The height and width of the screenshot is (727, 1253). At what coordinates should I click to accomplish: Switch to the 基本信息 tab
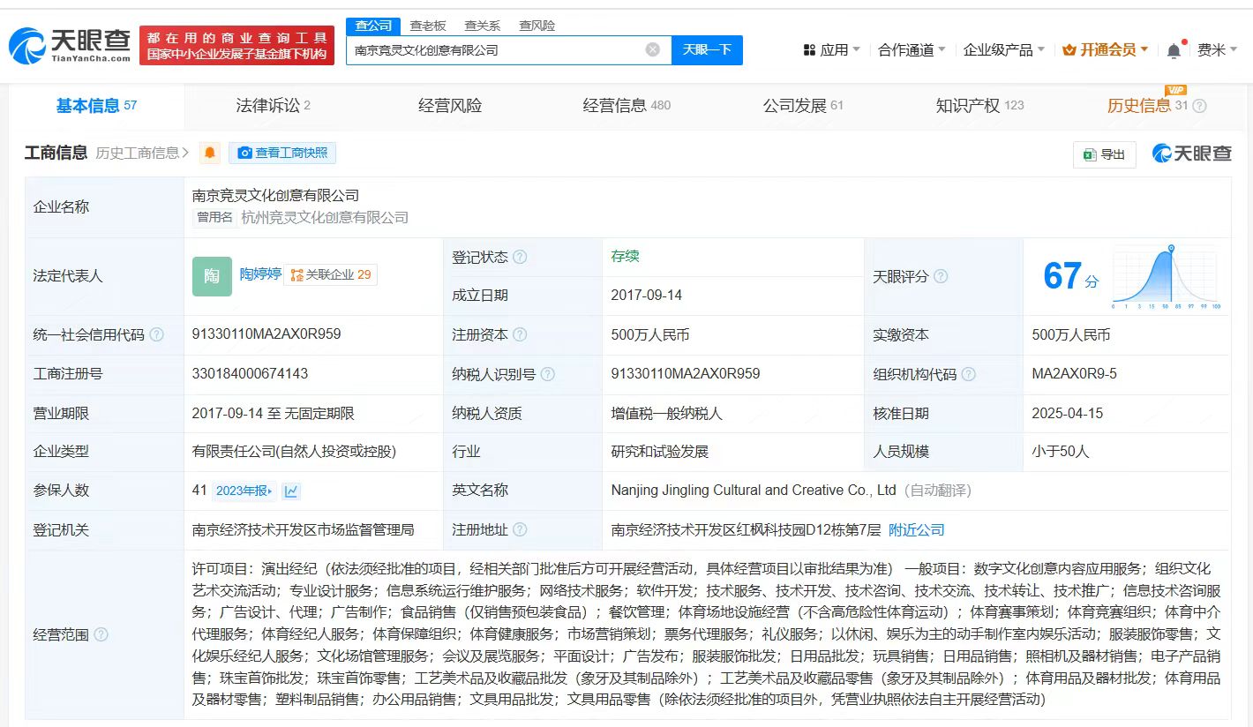point(96,106)
